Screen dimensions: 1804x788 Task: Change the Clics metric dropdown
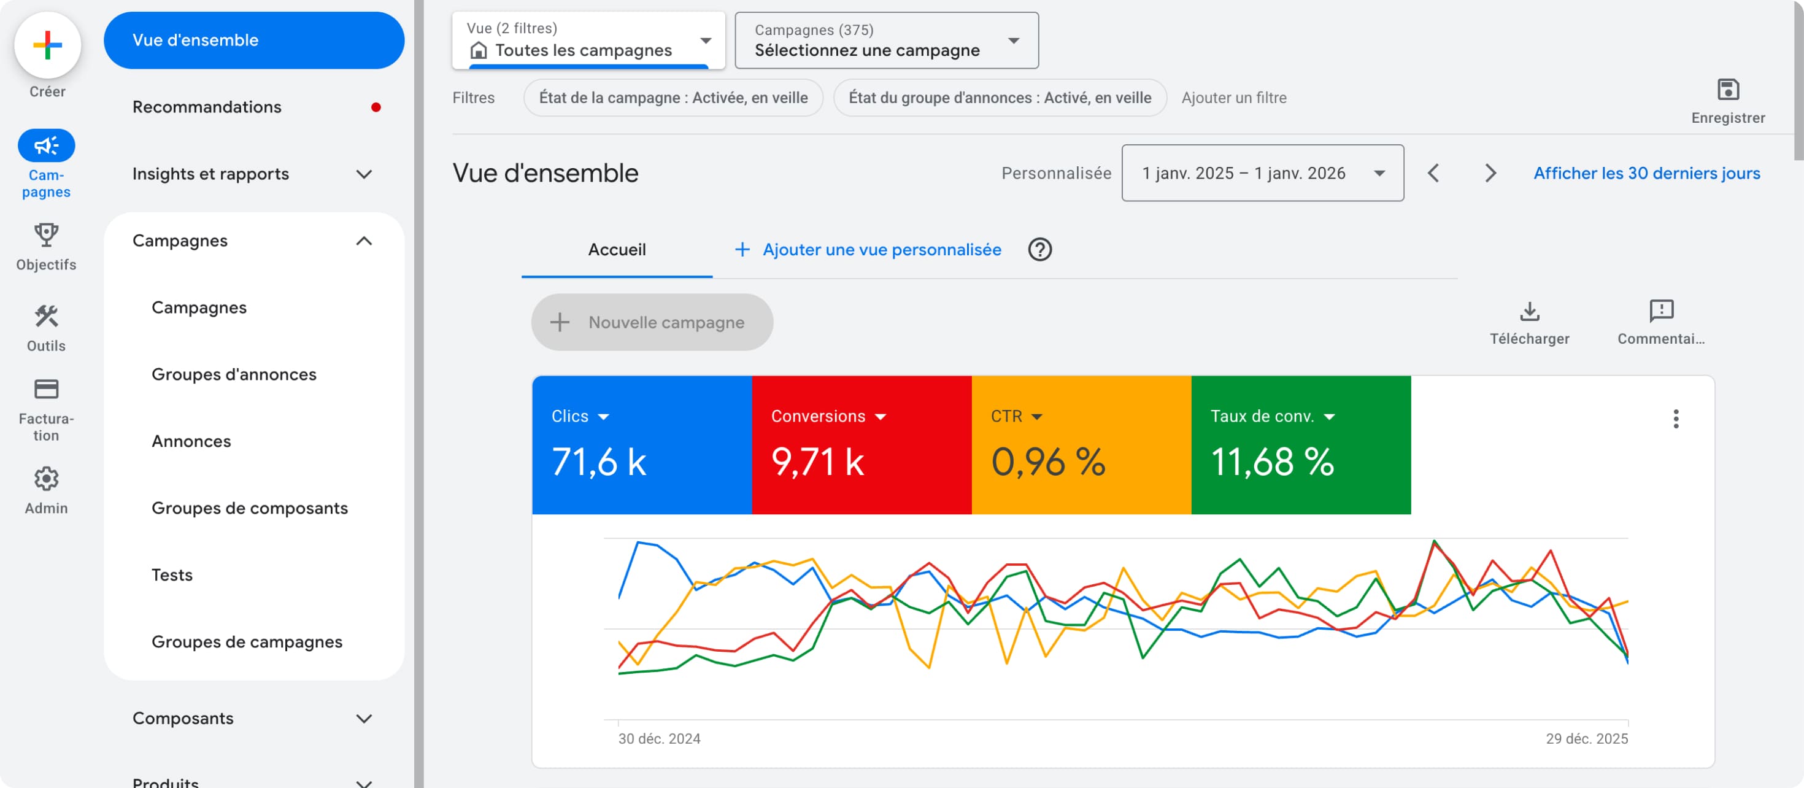point(603,417)
